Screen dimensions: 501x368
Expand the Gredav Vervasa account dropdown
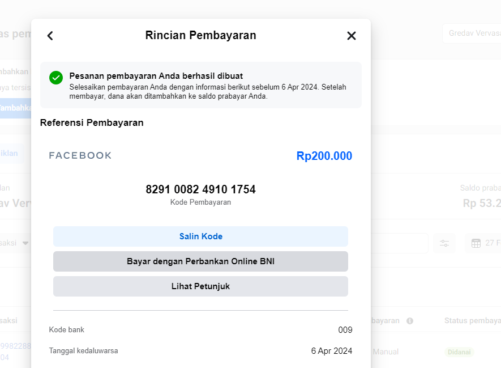(471, 33)
